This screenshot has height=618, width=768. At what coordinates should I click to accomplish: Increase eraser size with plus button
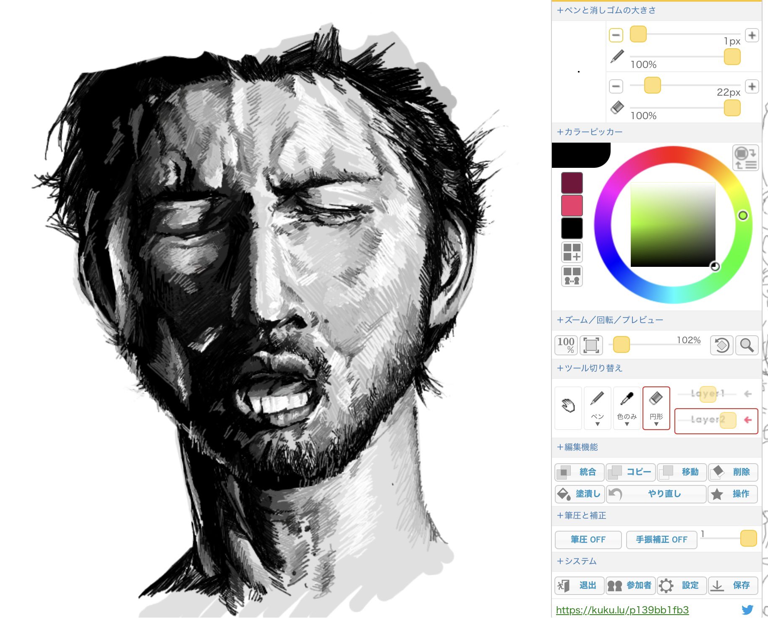(752, 86)
